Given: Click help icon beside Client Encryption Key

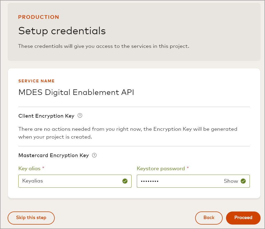Looking at the screenshot, I should coord(80,116).
